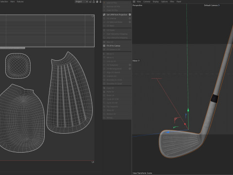This screenshot has width=233, height=175.
Task: Open the viewport View menu
Action: pyautogui.click(x=139, y=1)
